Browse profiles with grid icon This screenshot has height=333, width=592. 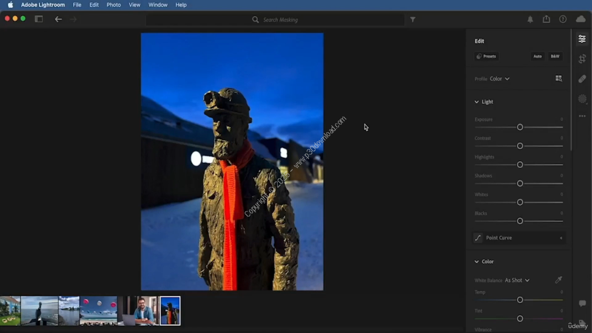tap(558, 79)
